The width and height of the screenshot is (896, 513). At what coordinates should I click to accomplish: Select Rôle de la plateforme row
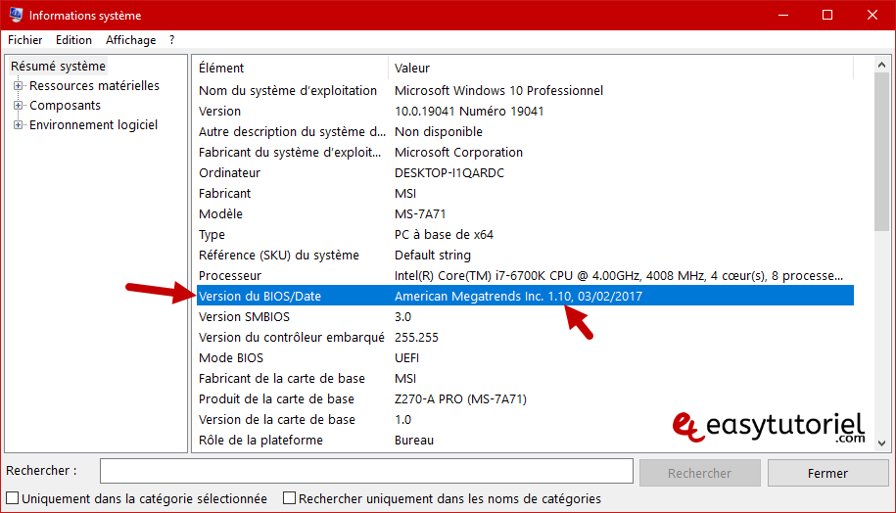[525, 440]
